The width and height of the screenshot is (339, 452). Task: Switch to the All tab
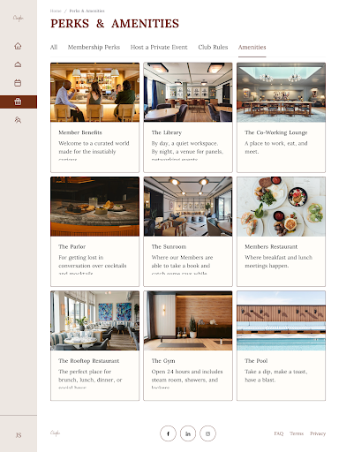pos(54,47)
